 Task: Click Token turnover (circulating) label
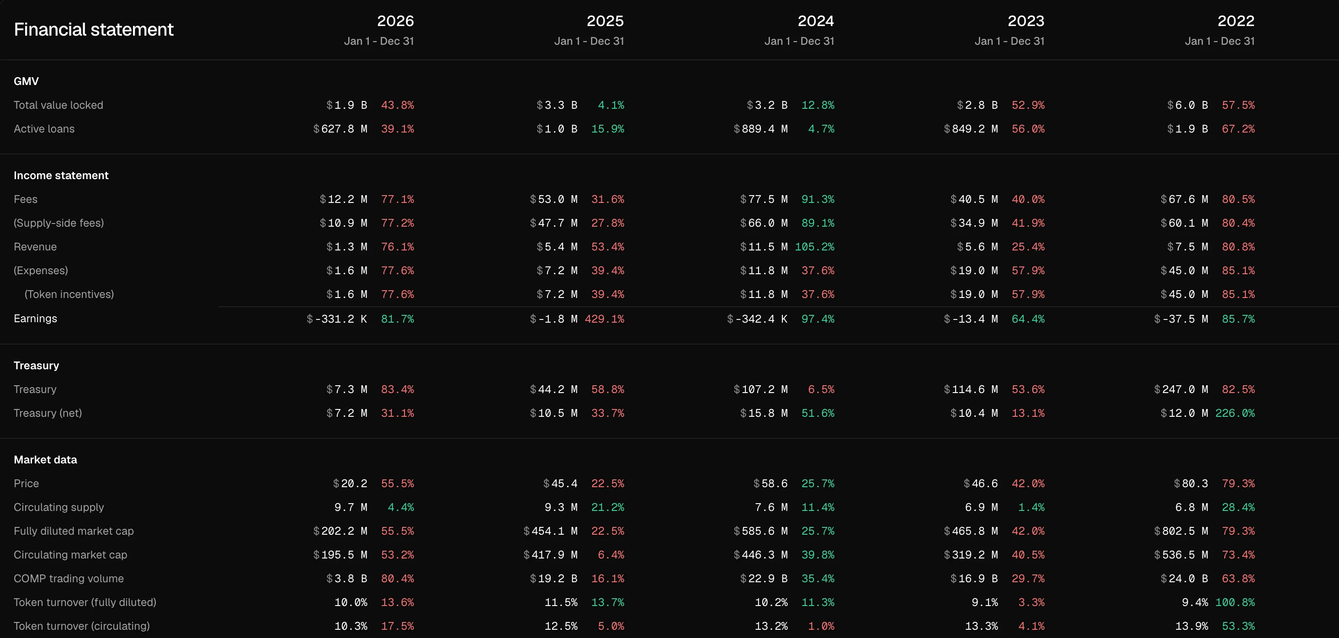(82, 626)
